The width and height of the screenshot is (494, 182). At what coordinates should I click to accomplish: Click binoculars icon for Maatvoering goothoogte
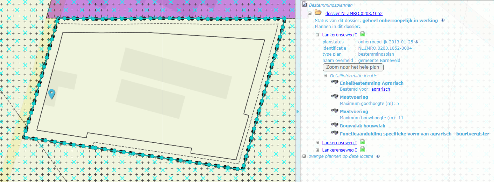pos(335,96)
